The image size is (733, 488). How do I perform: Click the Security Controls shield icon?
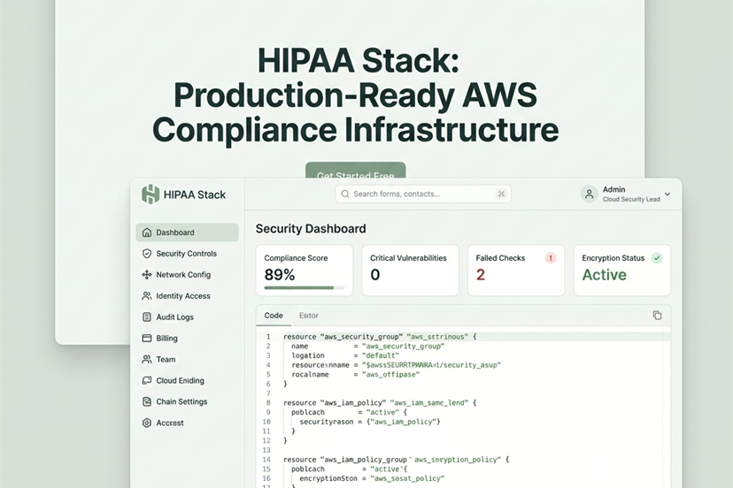pyautogui.click(x=147, y=254)
